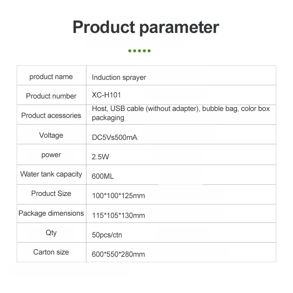293x293 pixels.
Task: Select the "Product number" label
Action: coord(51,96)
